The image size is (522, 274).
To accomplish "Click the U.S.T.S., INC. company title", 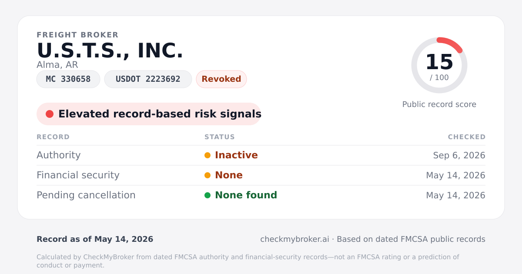I will [x=110, y=50].
